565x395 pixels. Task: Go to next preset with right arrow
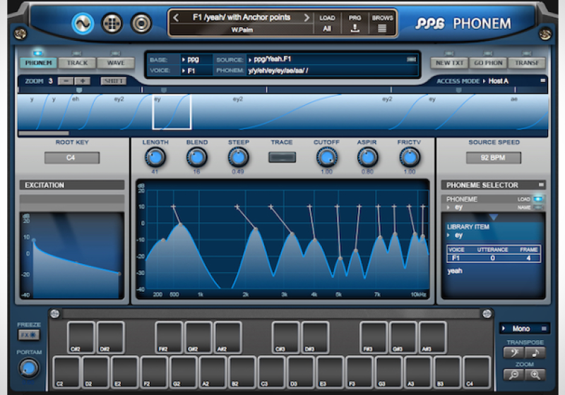pyautogui.click(x=306, y=18)
